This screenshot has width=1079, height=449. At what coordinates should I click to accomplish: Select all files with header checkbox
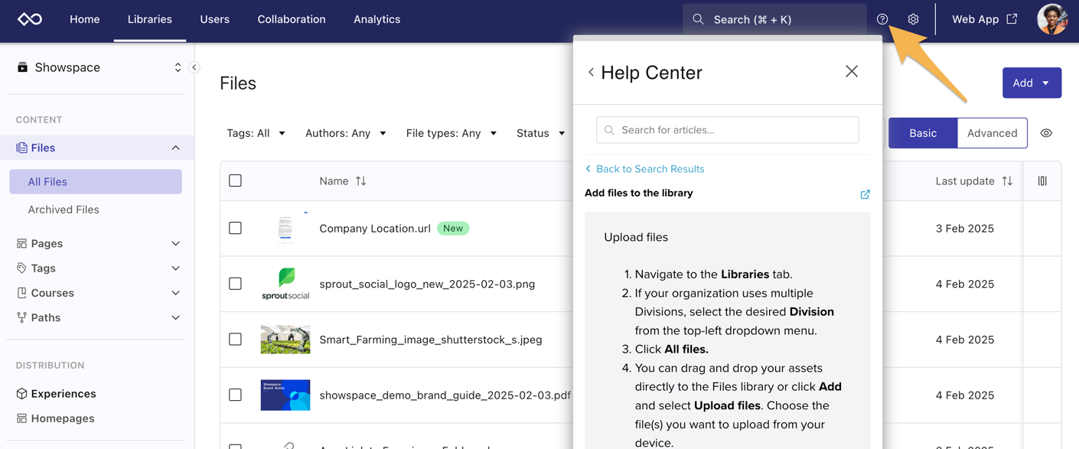[x=236, y=181]
